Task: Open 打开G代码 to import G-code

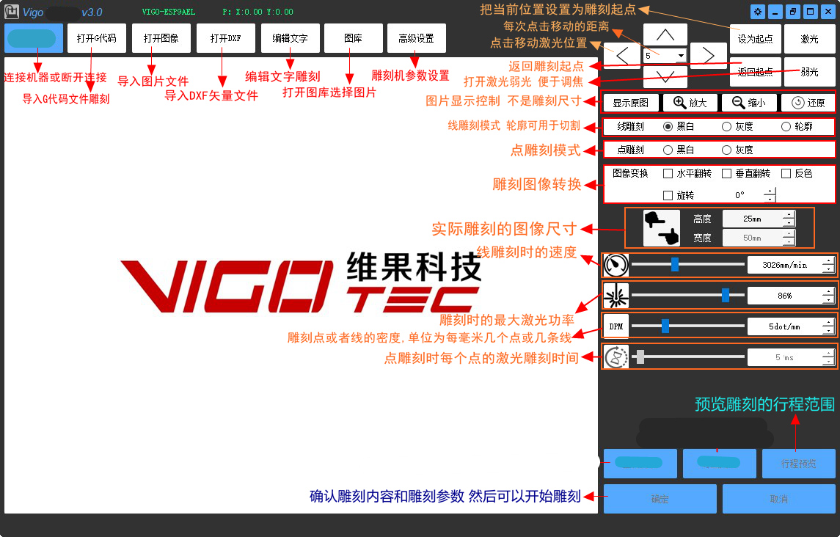Action: tap(97, 38)
